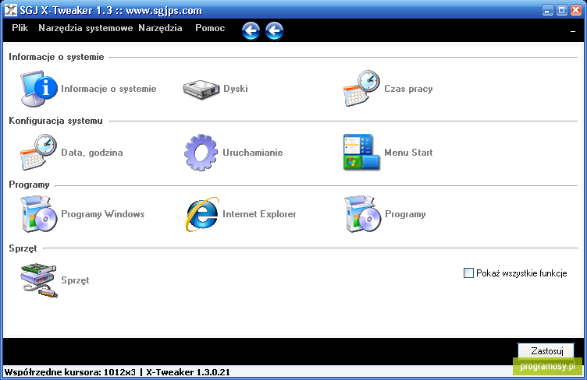587x380 pixels.
Task: Minimize the X-Tweaker window
Action: [547, 10]
